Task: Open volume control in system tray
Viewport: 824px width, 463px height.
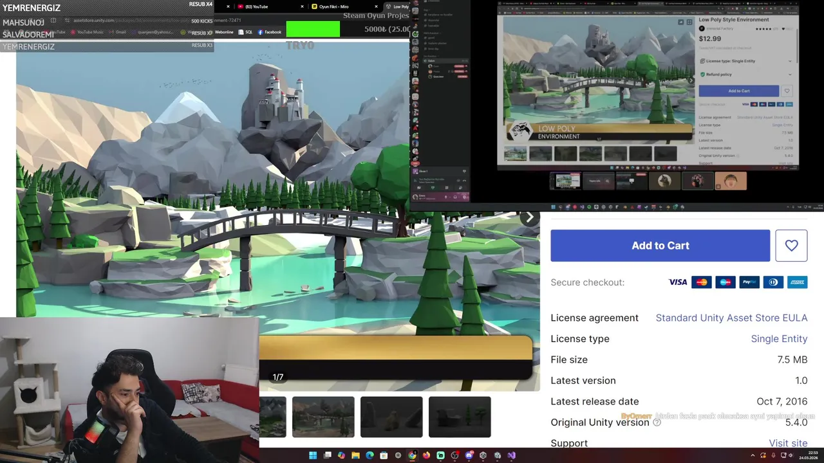Action: pos(791,455)
